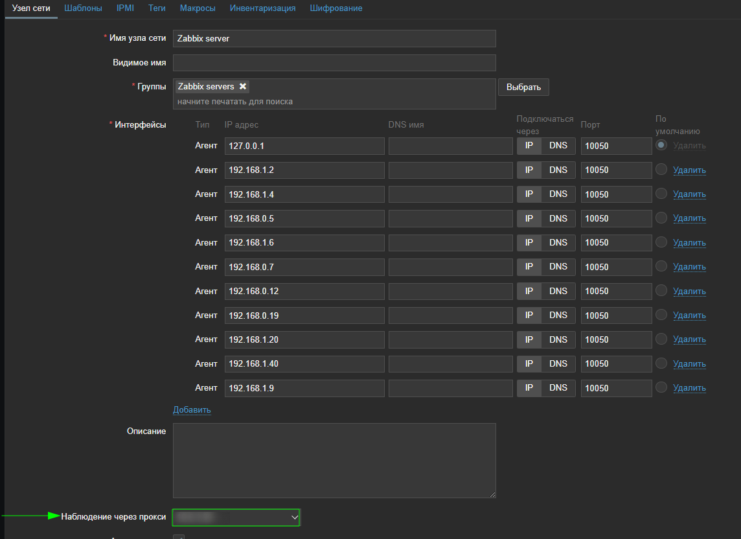
Task: Set 192.168.0.5 interface as default
Action: [661, 218]
